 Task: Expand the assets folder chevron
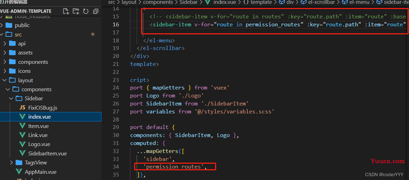coord(5,53)
